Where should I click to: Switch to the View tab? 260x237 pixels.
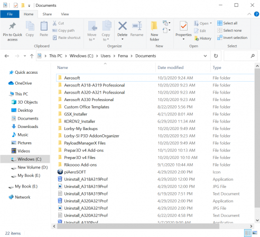point(65,14)
